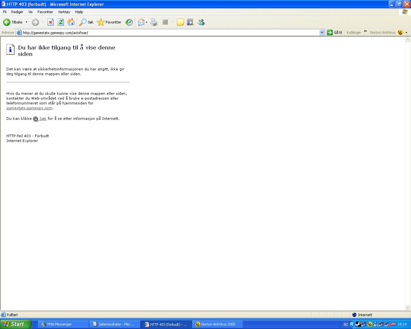Switch to HTTP 403 (forbudt) taskbar button
The image size is (411, 329).
166,324
